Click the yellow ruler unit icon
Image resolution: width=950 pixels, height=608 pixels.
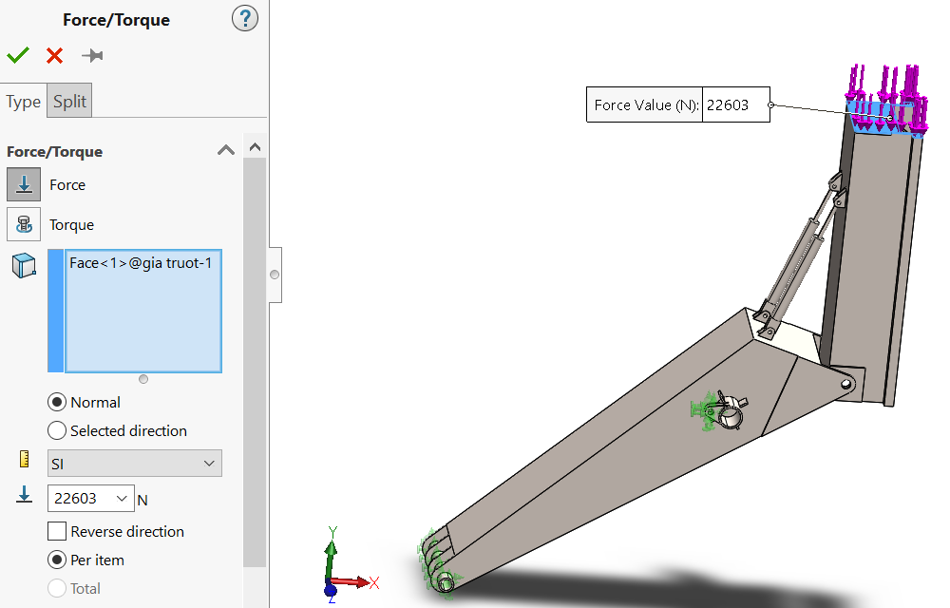(x=25, y=461)
